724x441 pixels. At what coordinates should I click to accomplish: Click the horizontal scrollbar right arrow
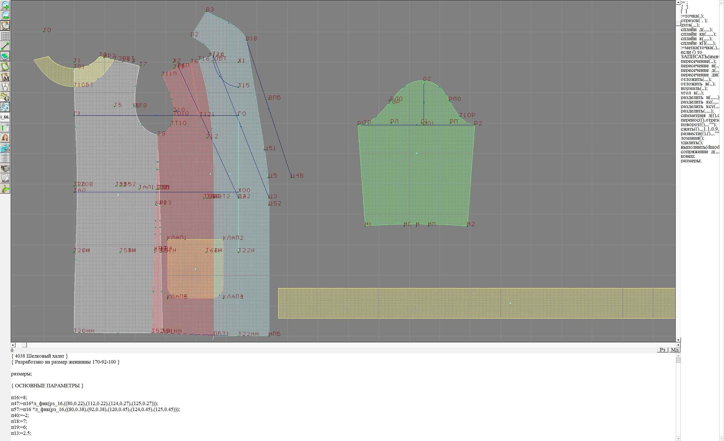coord(678,345)
